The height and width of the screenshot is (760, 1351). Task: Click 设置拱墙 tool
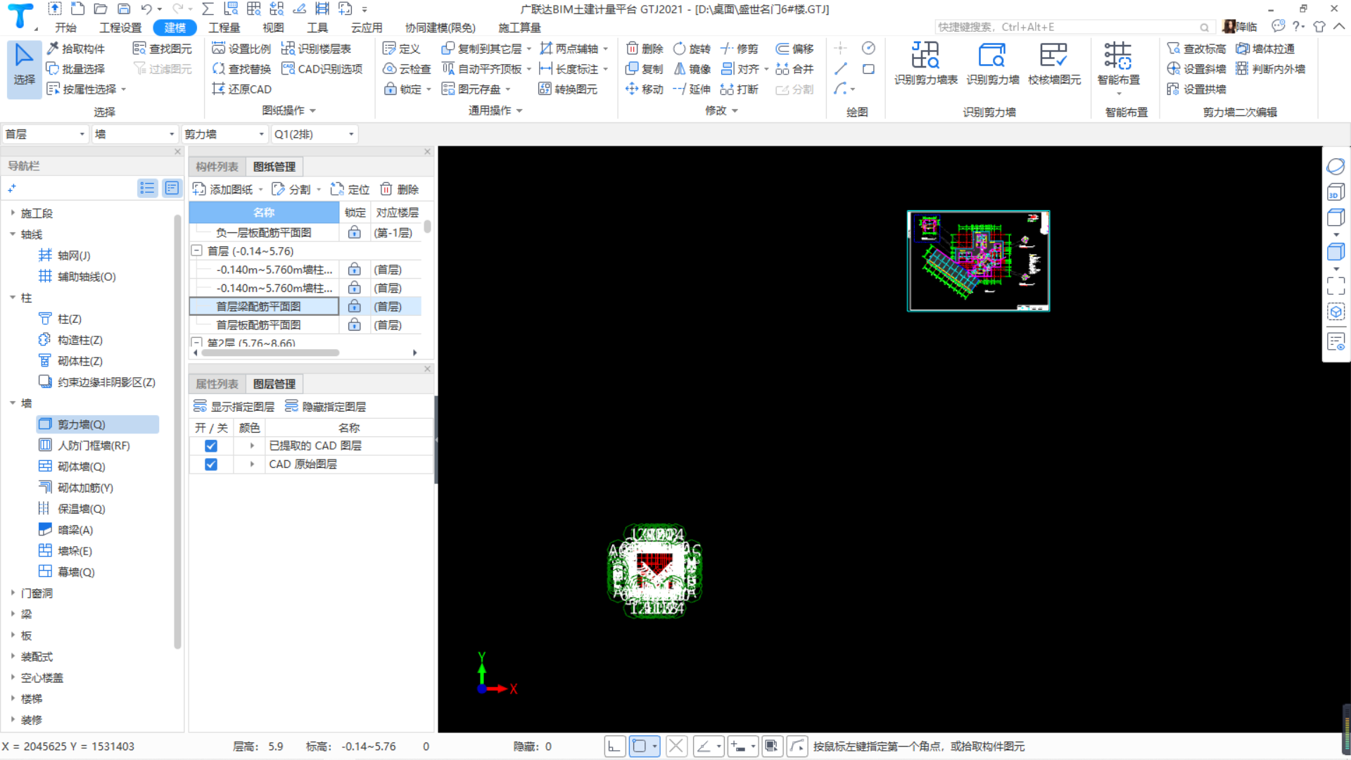[x=1197, y=89]
